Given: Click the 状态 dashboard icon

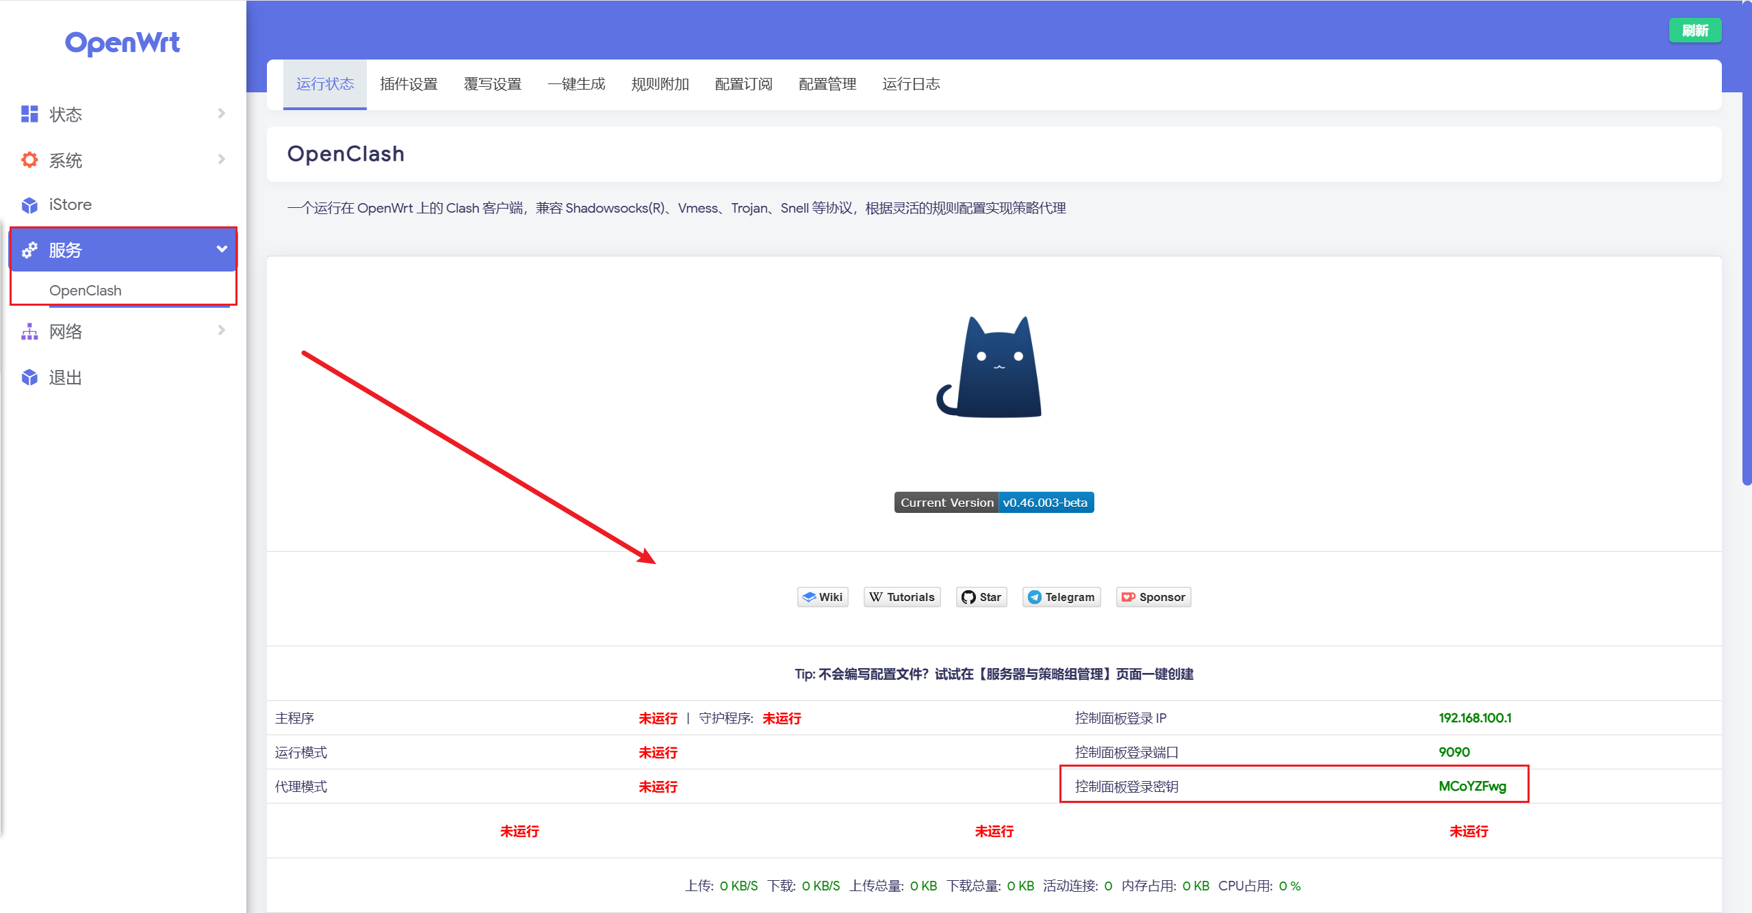Looking at the screenshot, I should coord(29,114).
